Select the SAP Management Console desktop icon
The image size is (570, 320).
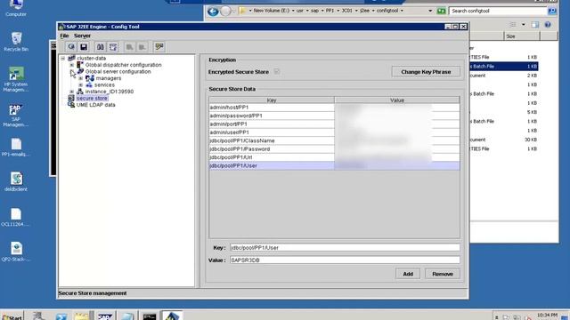[16, 115]
